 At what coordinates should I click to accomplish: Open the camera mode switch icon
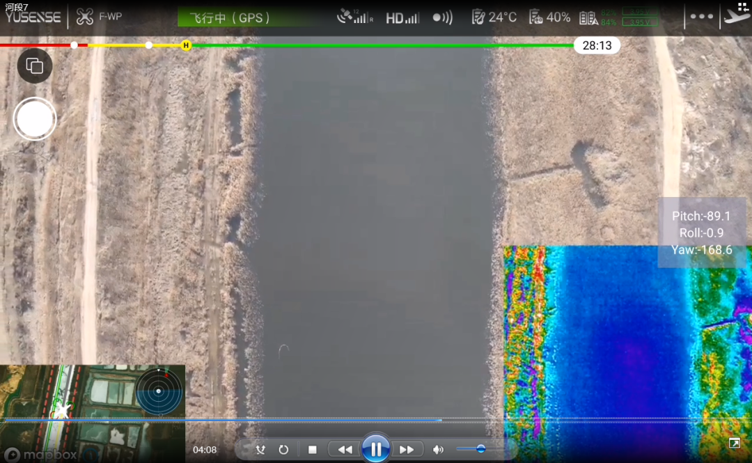(x=35, y=66)
